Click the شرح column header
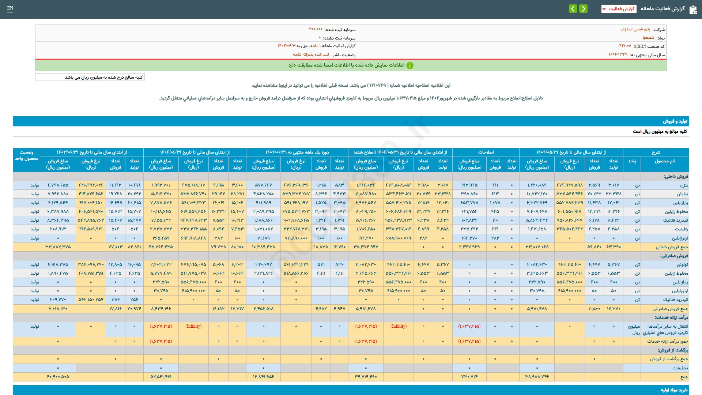 (x=656, y=152)
